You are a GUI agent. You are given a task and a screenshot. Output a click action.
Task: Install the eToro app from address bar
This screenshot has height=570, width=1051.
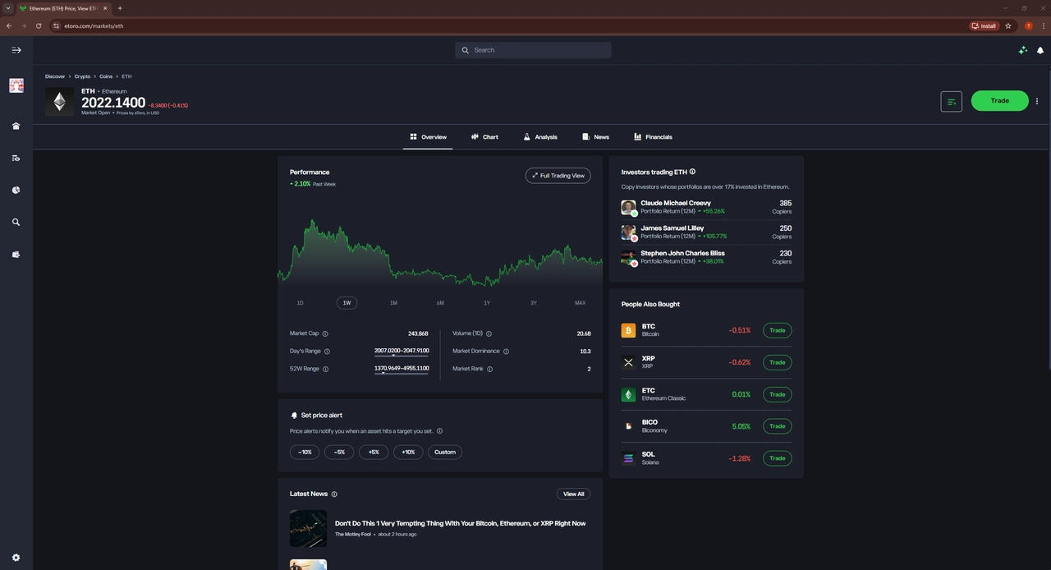coord(984,25)
